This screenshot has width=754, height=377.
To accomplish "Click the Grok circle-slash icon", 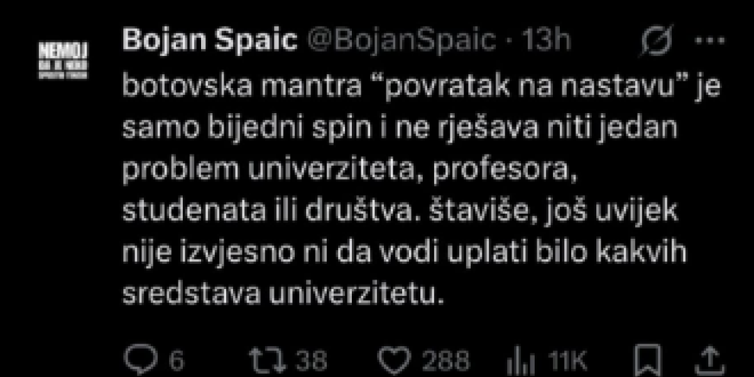I will pyautogui.click(x=657, y=41).
